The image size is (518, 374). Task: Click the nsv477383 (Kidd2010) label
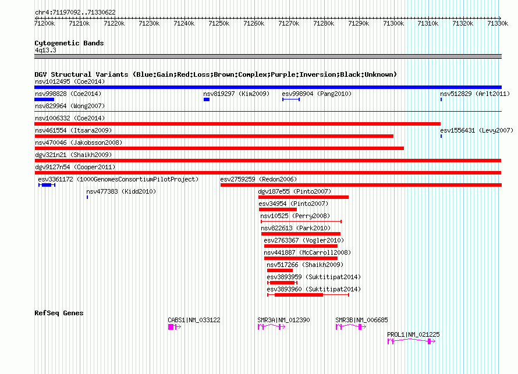pyautogui.click(x=121, y=191)
